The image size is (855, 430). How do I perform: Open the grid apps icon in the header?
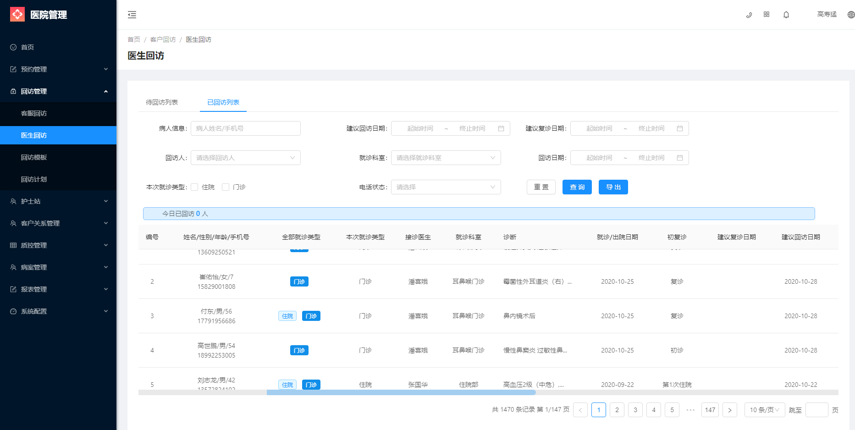pos(767,14)
